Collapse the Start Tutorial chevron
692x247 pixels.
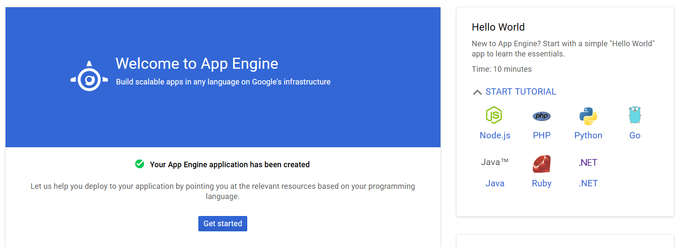click(x=477, y=92)
